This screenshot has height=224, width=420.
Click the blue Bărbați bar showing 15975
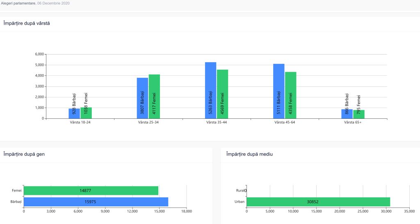(96, 202)
